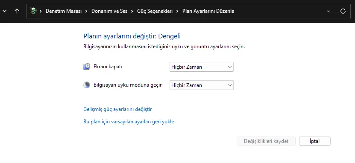
Task: Go to Denetim Masası breadcrumb
Action: 64,11
